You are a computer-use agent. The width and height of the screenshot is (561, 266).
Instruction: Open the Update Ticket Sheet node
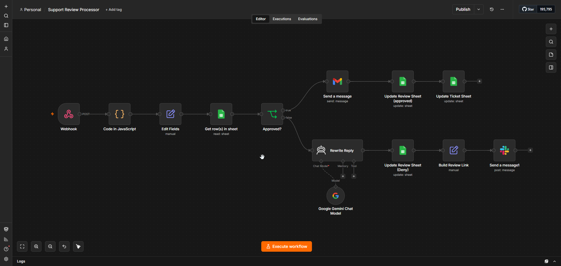(454, 81)
